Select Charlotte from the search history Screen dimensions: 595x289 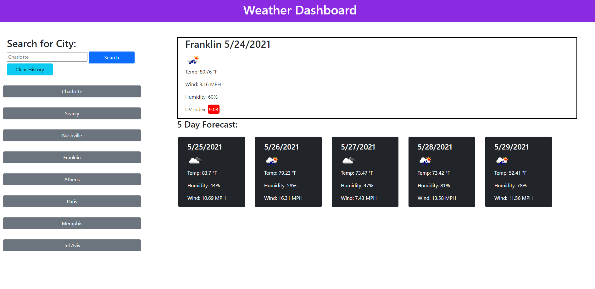coord(72,91)
